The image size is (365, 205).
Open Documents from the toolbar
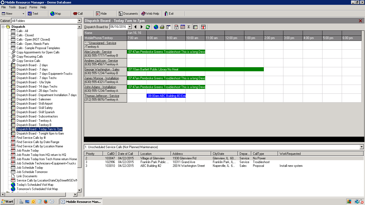point(128,14)
